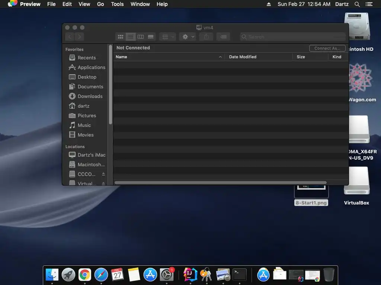Open the Preview application menu
Screen dimensions: 381x285
point(30,4)
